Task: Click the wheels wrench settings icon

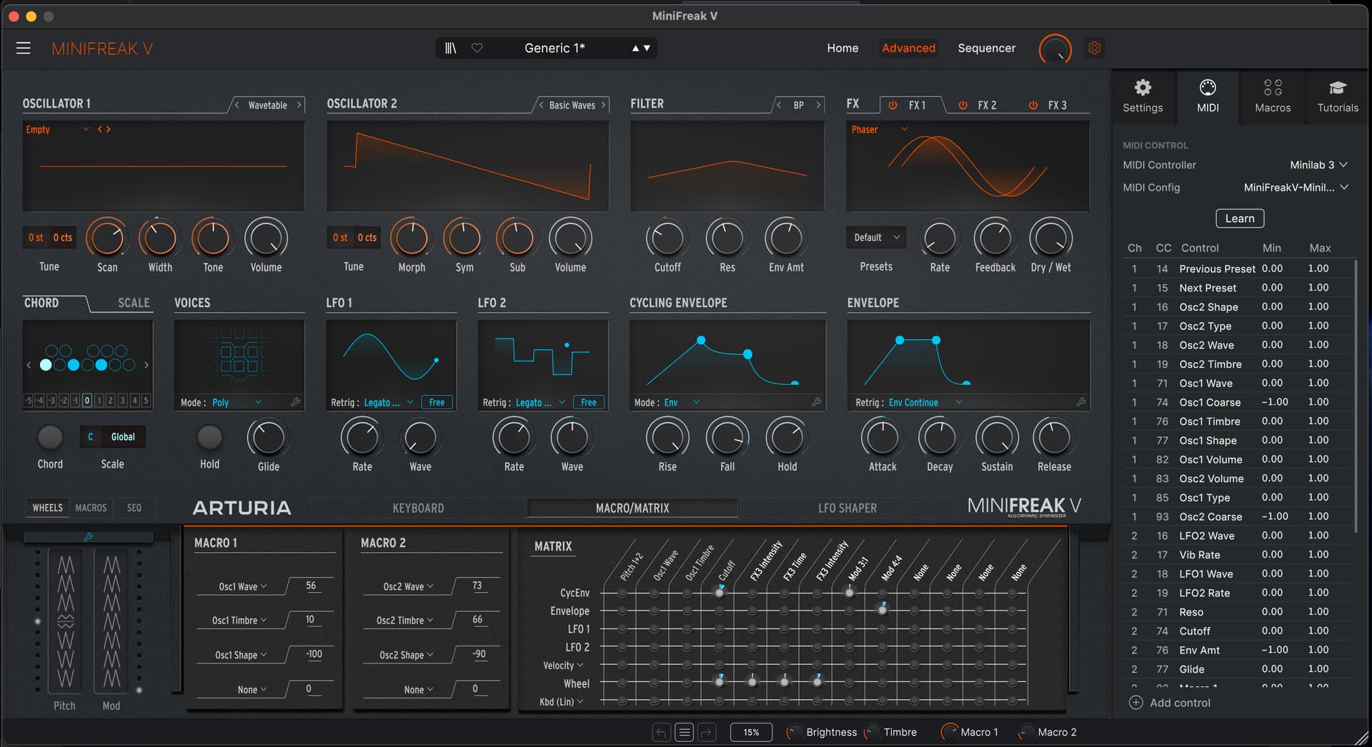Action: [x=89, y=536]
